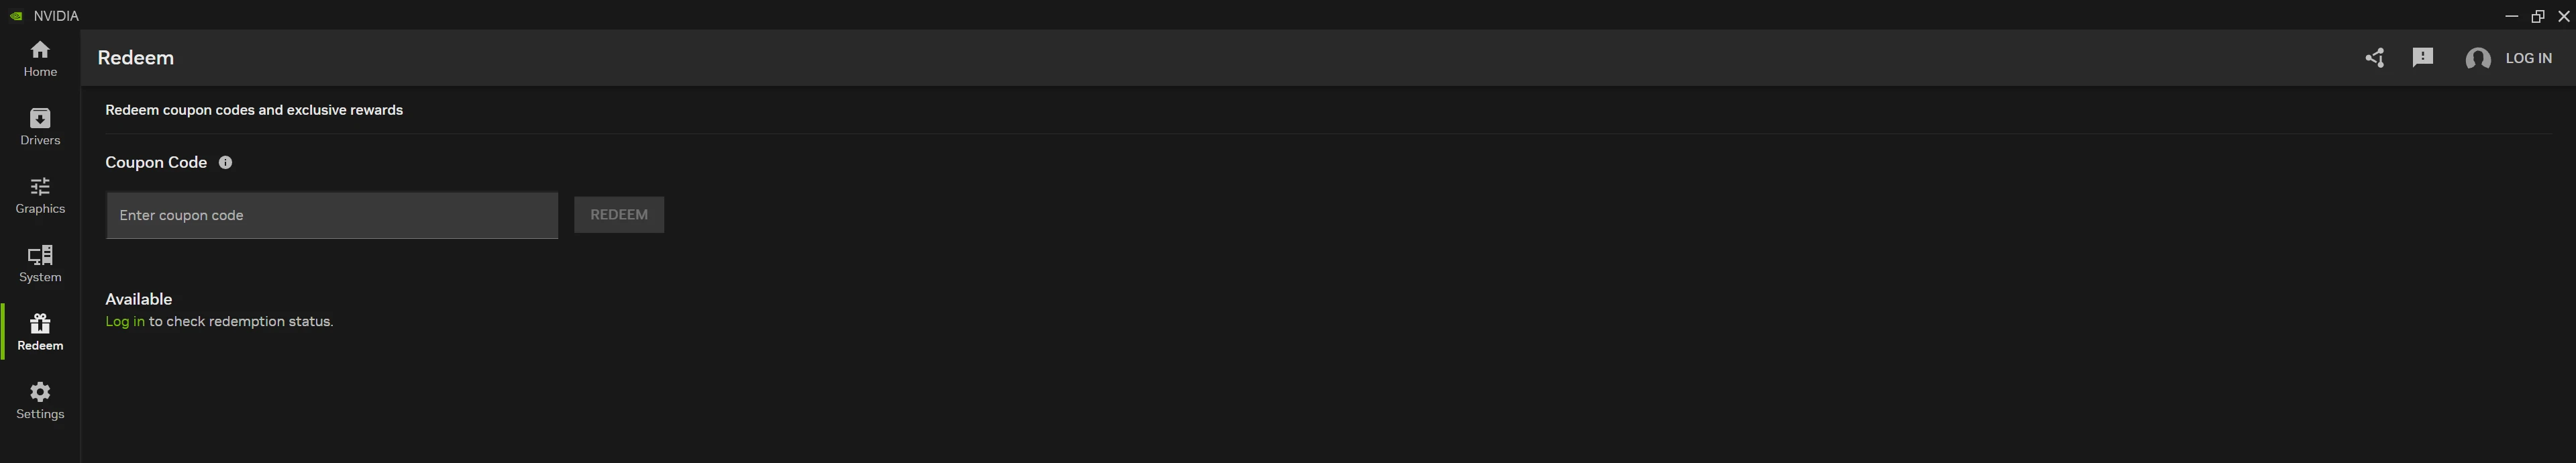Follow the green Log in link
The height and width of the screenshot is (463, 2576).
125,322
